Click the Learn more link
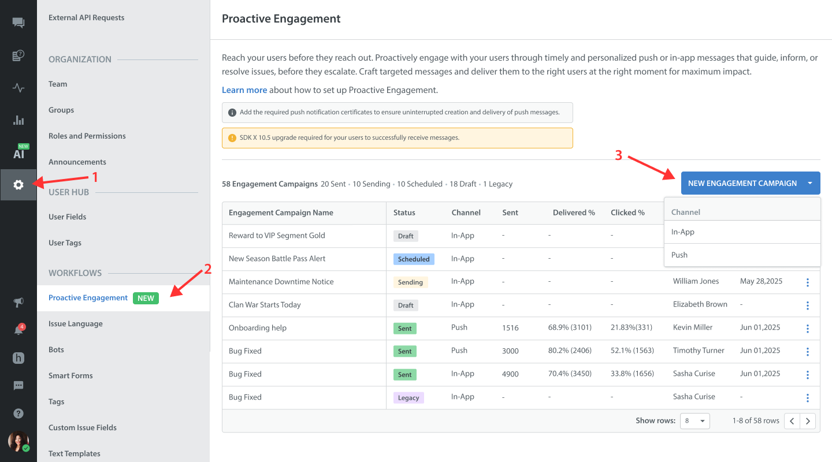The image size is (832, 462). 244,90
